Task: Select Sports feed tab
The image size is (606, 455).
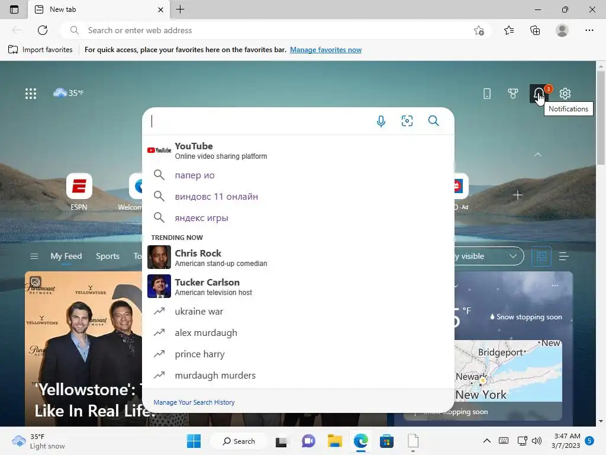Action: 108,256
